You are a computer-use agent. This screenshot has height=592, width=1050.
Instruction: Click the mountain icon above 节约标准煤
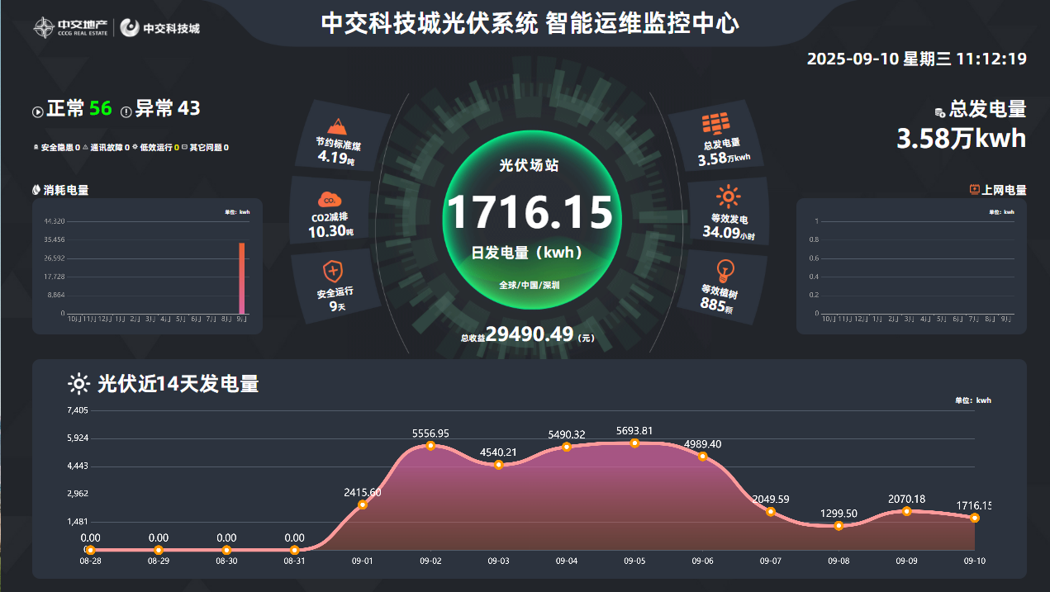pos(336,126)
